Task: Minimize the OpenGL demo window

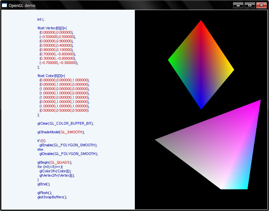Action: pos(238,5)
